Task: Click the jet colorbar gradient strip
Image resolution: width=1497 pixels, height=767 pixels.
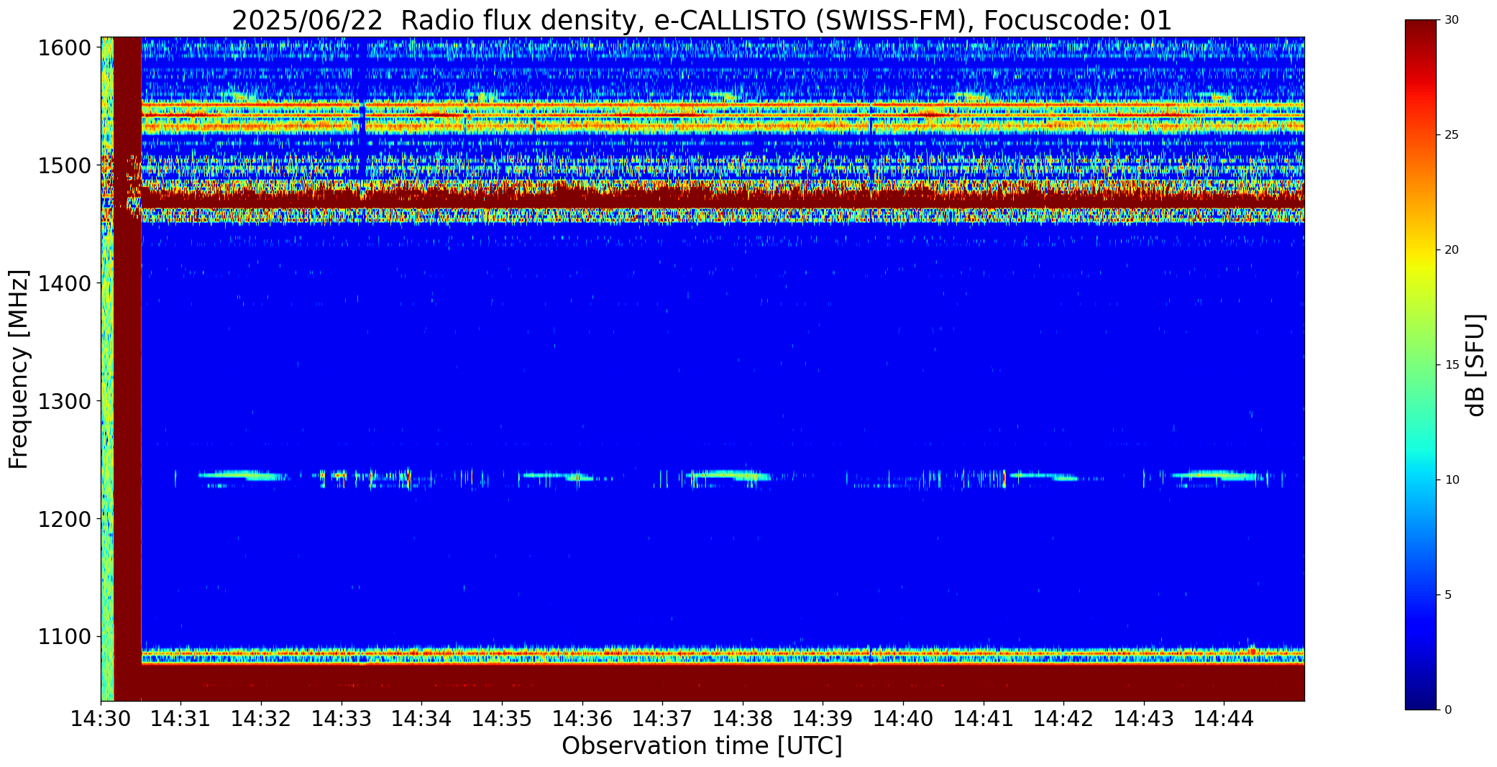Action: (1422, 364)
